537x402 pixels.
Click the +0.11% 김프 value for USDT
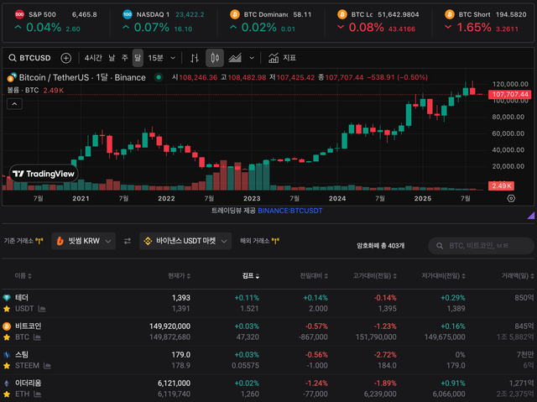247,298
